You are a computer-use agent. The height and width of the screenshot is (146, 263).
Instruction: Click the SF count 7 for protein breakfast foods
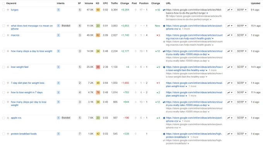coord(80,134)
